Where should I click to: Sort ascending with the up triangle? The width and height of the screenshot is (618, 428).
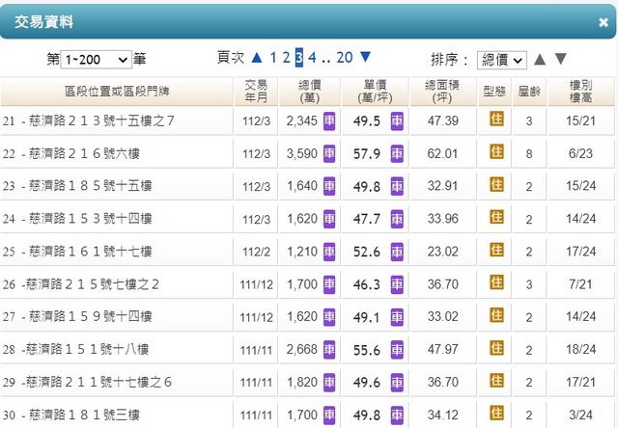click(x=541, y=60)
